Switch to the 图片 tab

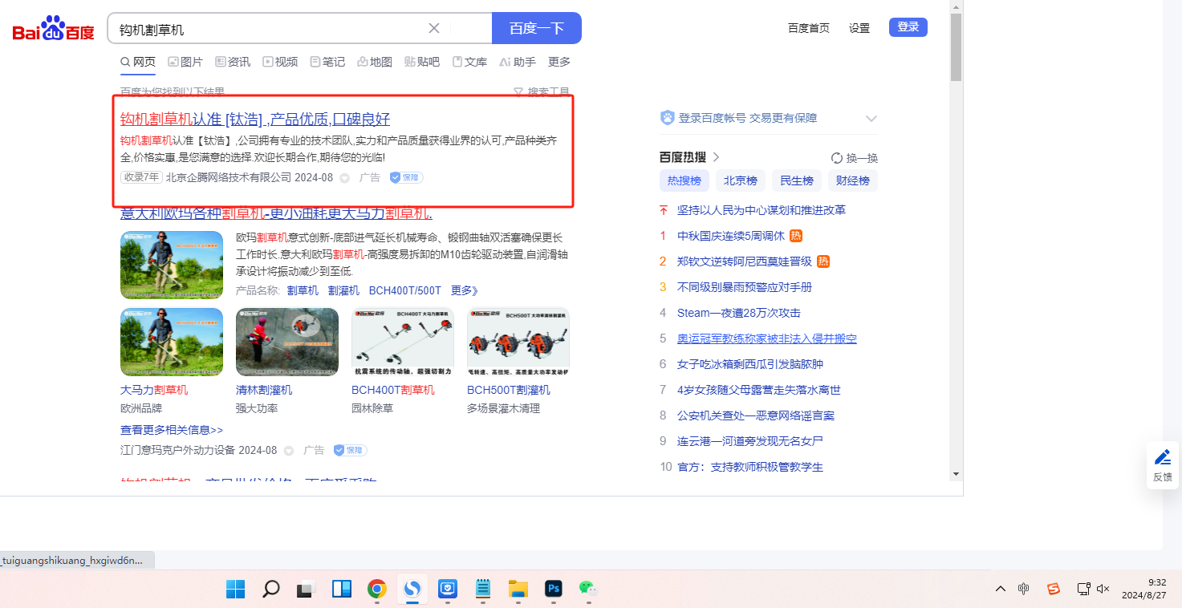(185, 62)
